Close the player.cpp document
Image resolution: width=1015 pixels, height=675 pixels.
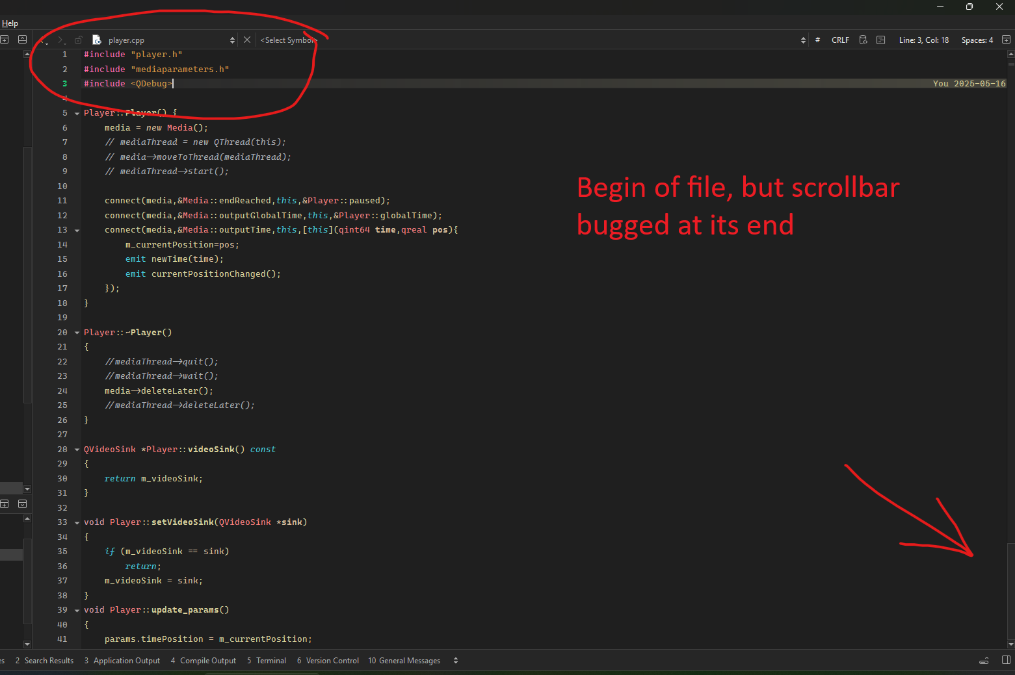coord(247,40)
